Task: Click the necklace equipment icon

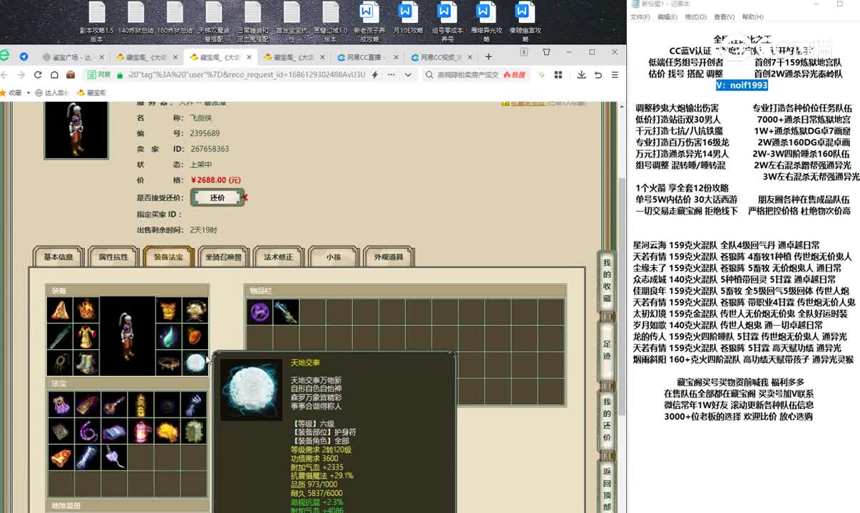Action: point(61,363)
